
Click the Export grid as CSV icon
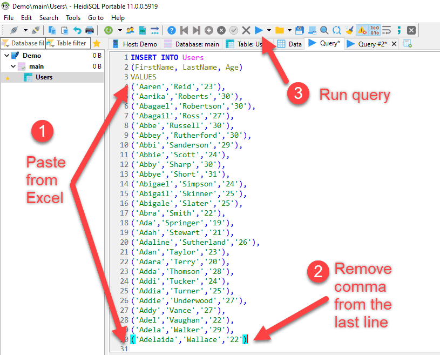tap(143, 30)
